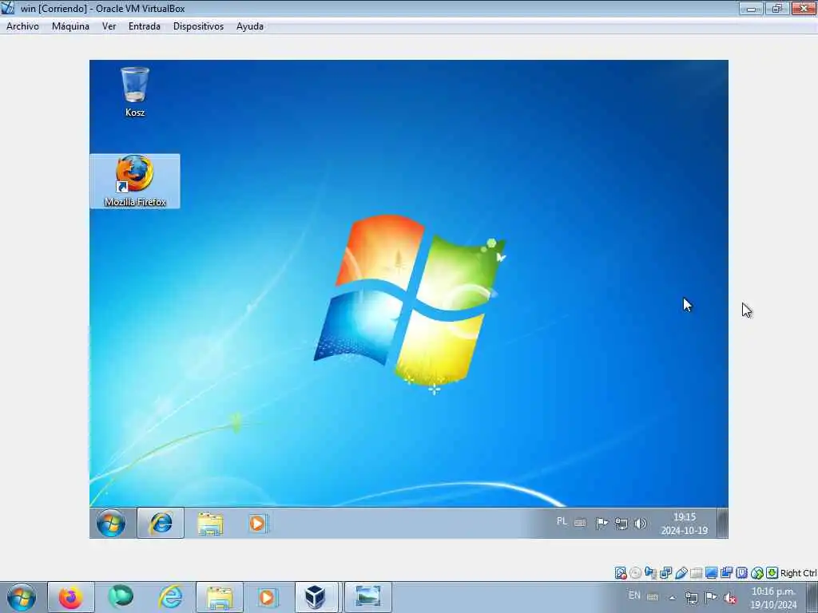This screenshot has height=613, width=818.
Task: Open green chat app on host taskbar
Action: [121, 597]
